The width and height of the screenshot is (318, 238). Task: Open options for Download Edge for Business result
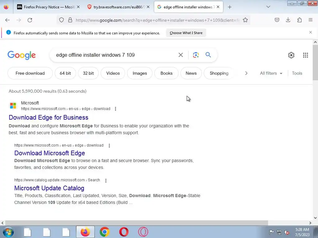[116, 109]
